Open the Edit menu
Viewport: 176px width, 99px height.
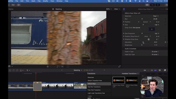[22, 1]
